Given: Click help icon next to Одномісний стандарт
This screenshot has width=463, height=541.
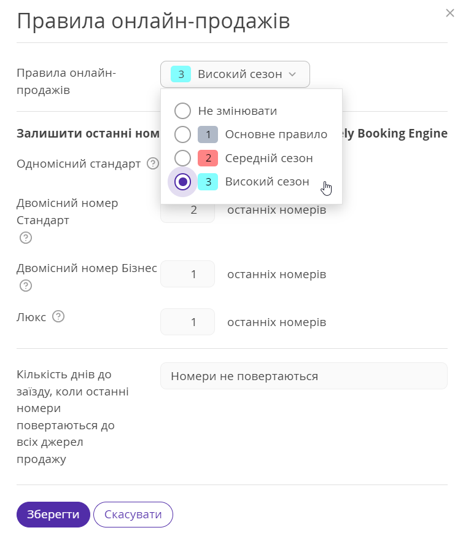Looking at the screenshot, I should [153, 163].
